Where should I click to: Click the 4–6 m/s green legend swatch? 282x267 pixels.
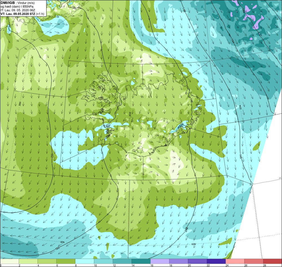pyautogui.click(x=47, y=261)
